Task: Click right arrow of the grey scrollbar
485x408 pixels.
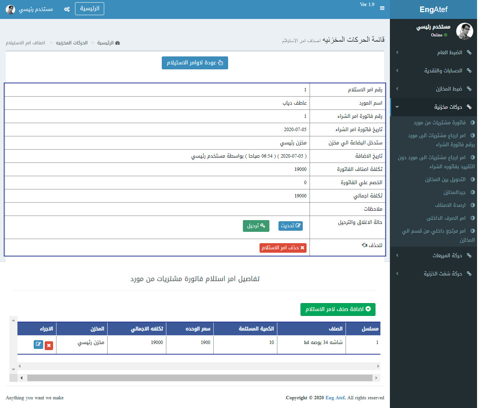Action: click(x=376, y=378)
